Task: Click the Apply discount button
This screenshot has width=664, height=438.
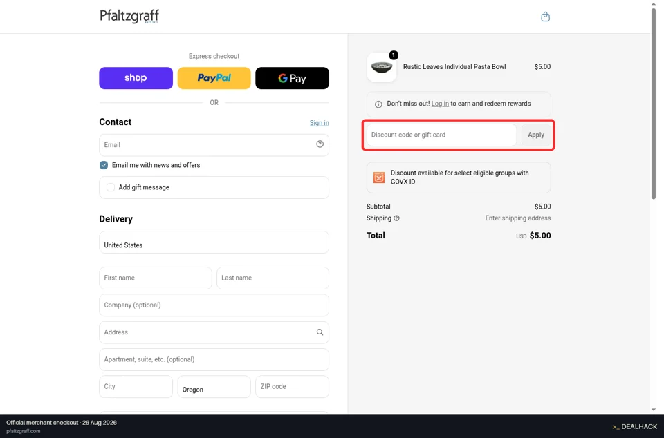Action: click(x=535, y=135)
